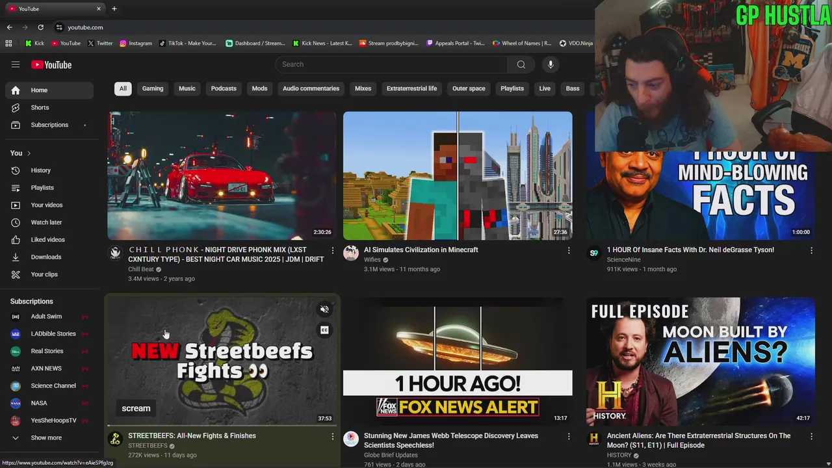Open the YouTube hamburger guide menu
This screenshot has height=468, width=832.
16,64
